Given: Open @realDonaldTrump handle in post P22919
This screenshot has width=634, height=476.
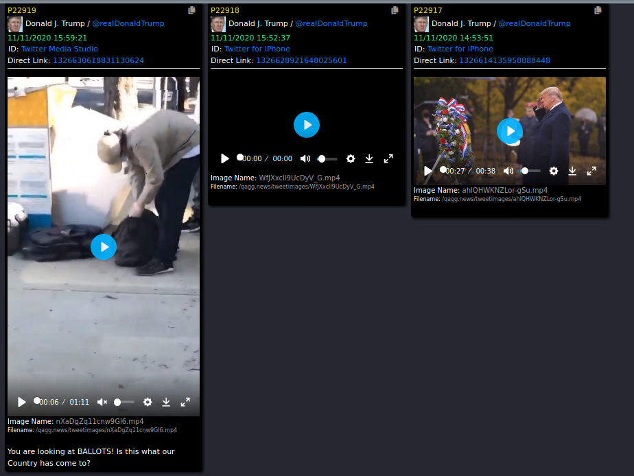Looking at the screenshot, I should coord(128,23).
